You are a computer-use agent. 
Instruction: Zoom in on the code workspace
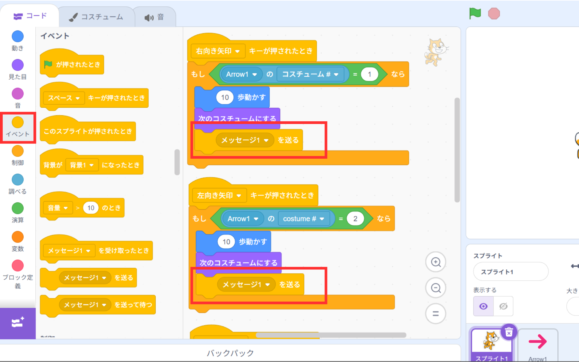coord(435,262)
